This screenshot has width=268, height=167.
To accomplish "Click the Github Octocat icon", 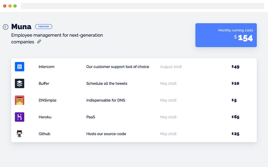I will tap(19, 134).
